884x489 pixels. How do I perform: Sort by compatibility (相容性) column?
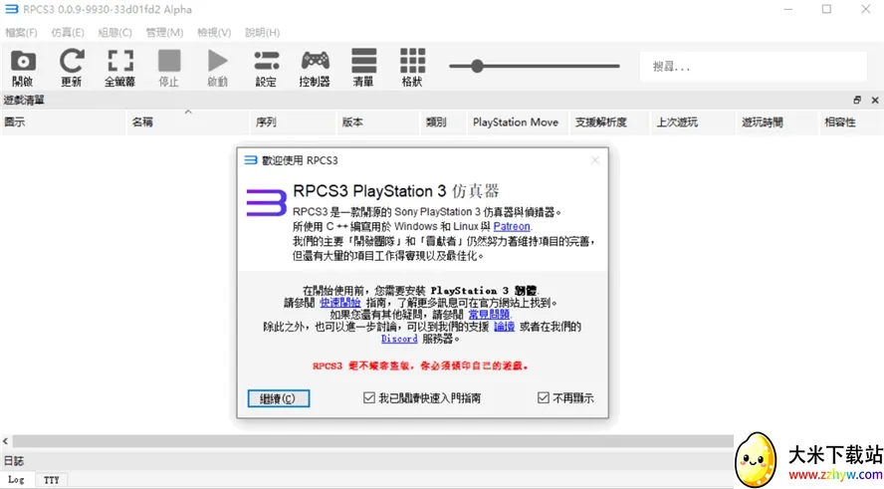851,122
